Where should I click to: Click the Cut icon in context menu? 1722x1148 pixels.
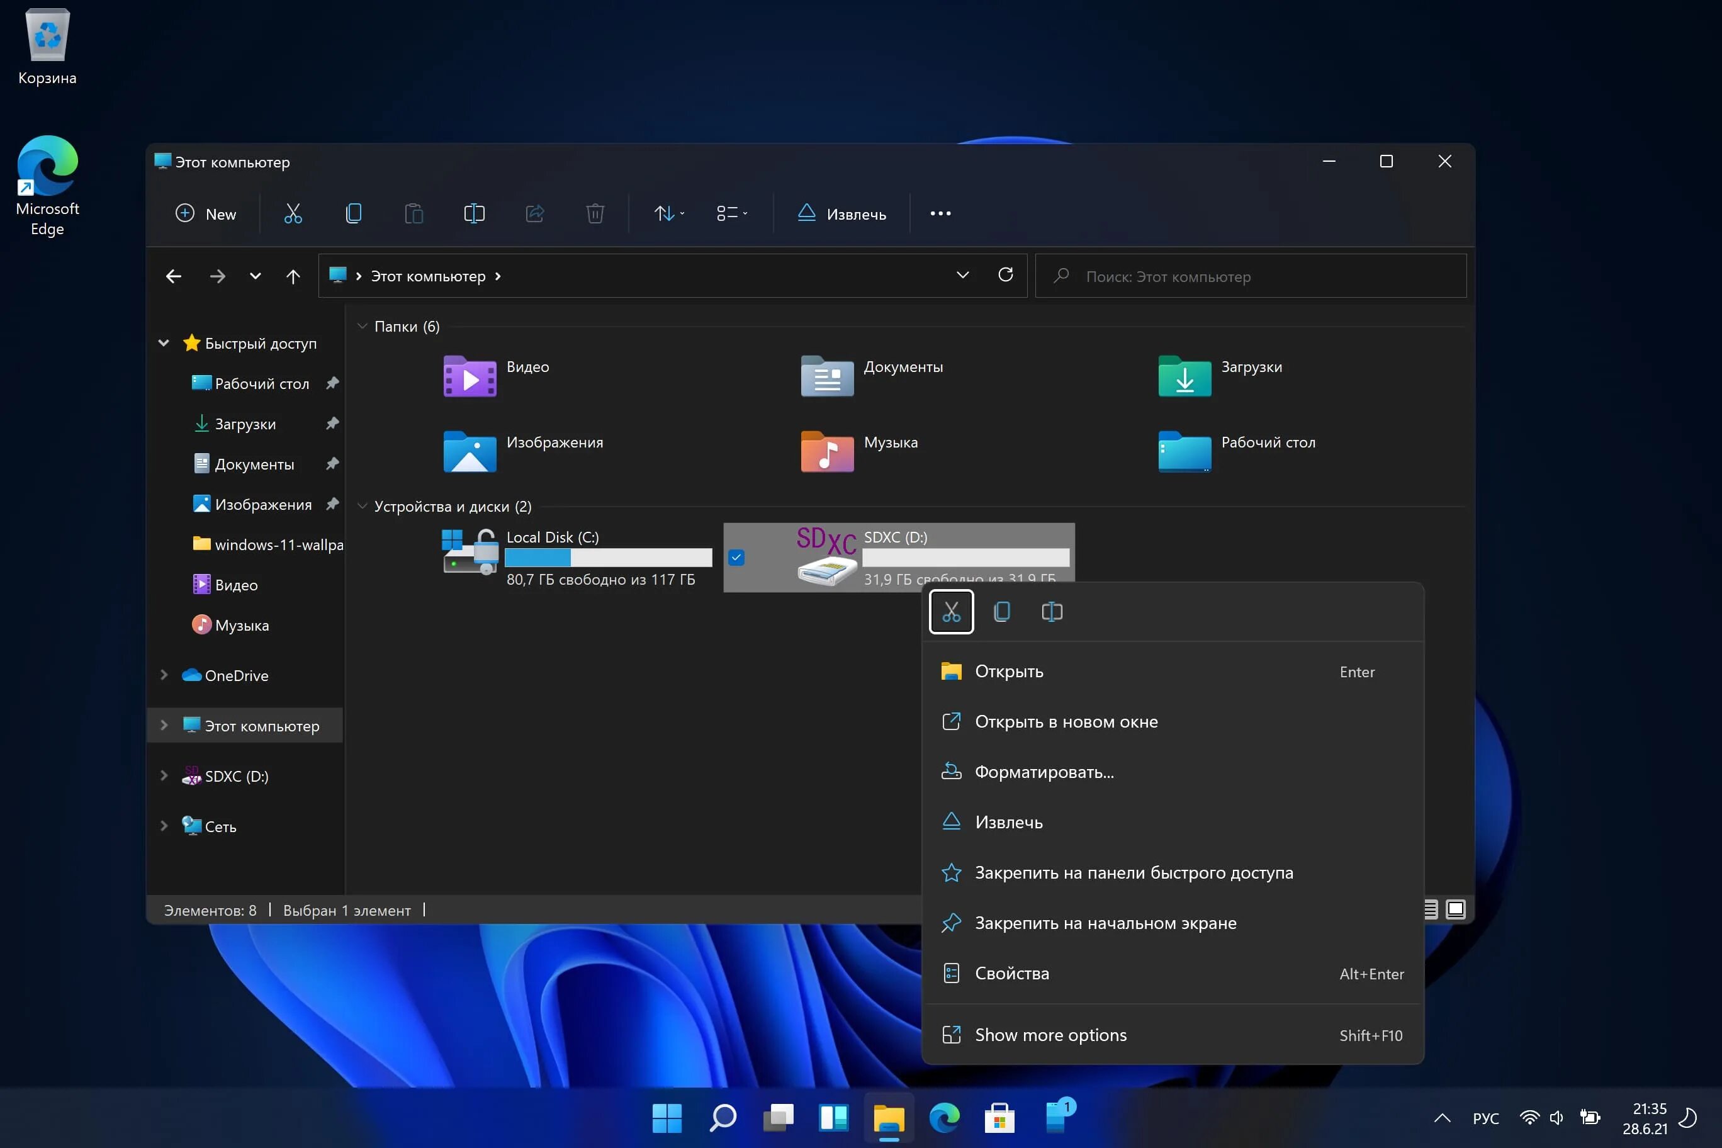[952, 611]
